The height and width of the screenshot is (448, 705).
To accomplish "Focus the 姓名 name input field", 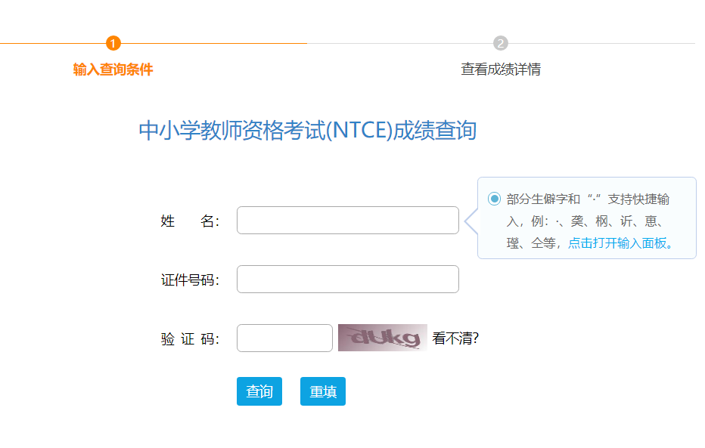I will [347, 221].
